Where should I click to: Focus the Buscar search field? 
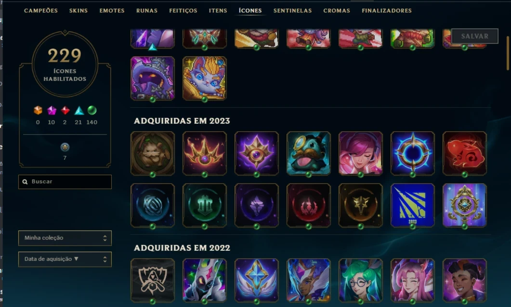coord(65,182)
